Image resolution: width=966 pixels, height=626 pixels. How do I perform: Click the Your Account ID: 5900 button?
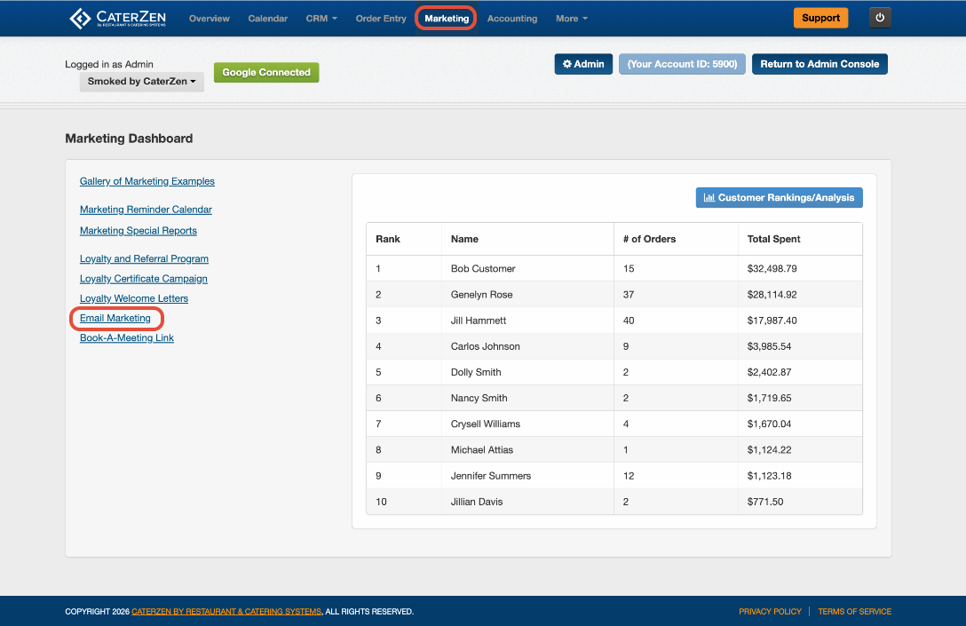(682, 64)
